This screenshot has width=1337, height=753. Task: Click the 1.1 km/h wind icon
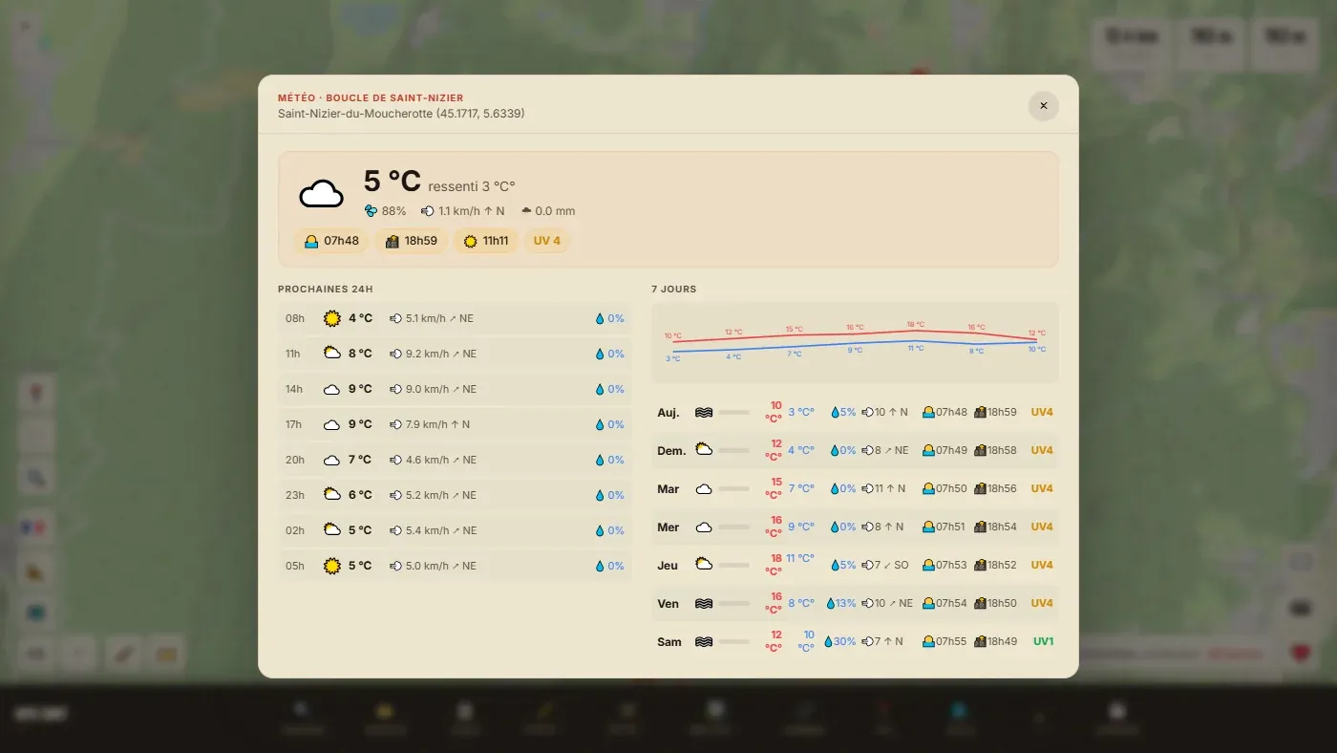pyautogui.click(x=428, y=211)
